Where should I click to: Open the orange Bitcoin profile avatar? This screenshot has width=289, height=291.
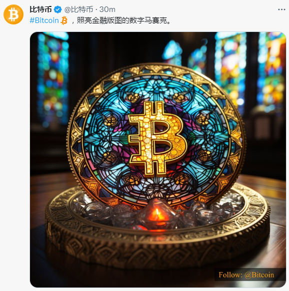point(13,14)
